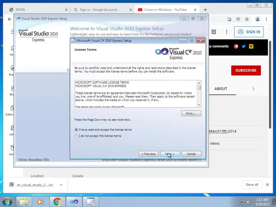Click license text scrollbar down arrow
The width and height of the screenshot is (276, 207).
[199, 105]
